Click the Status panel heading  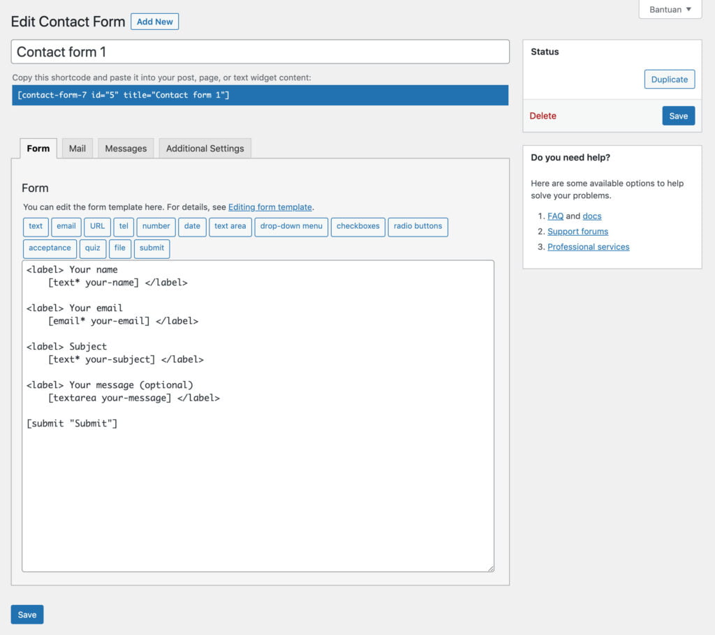point(545,52)
